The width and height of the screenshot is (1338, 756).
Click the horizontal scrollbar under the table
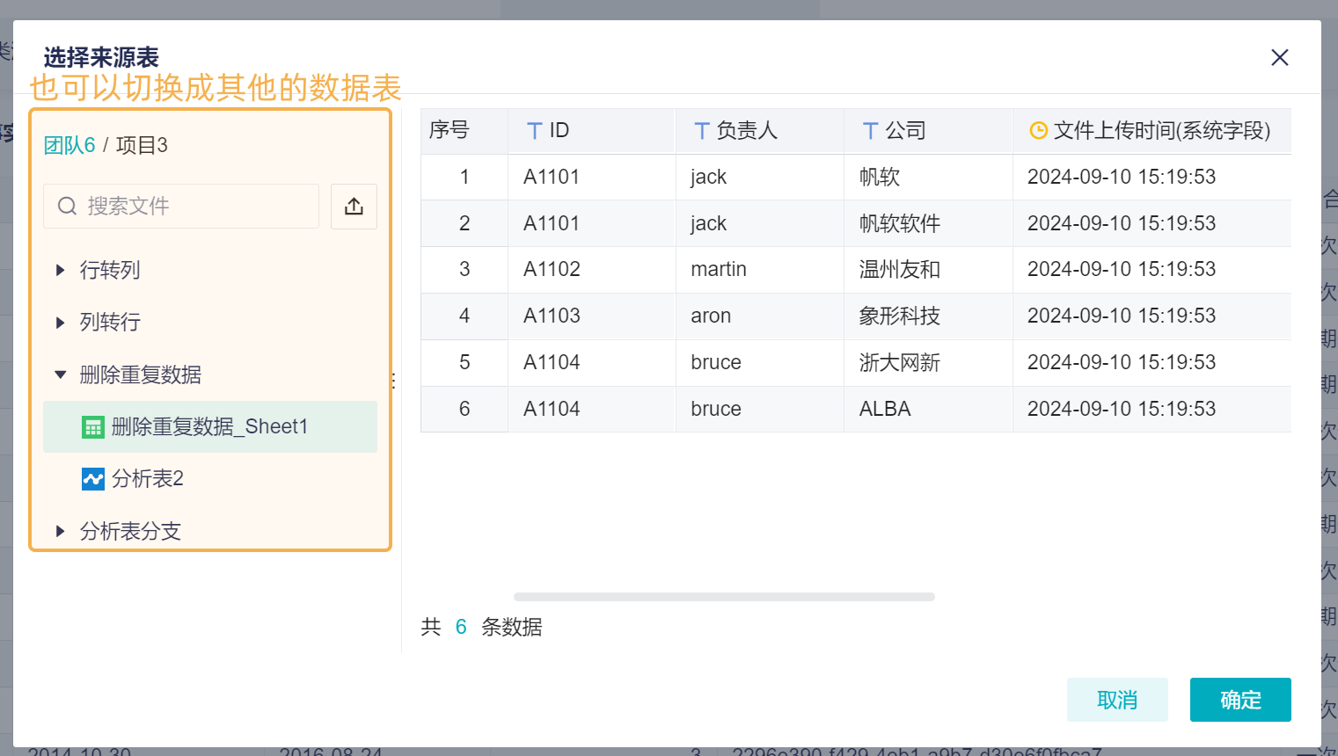[723, 597]
